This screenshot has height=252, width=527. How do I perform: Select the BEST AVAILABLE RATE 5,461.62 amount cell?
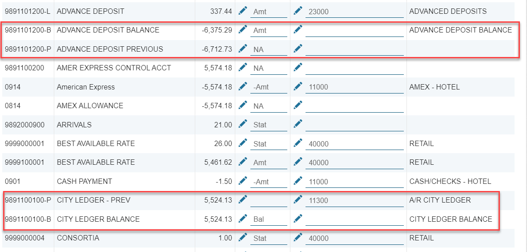[x=218, y=162]
